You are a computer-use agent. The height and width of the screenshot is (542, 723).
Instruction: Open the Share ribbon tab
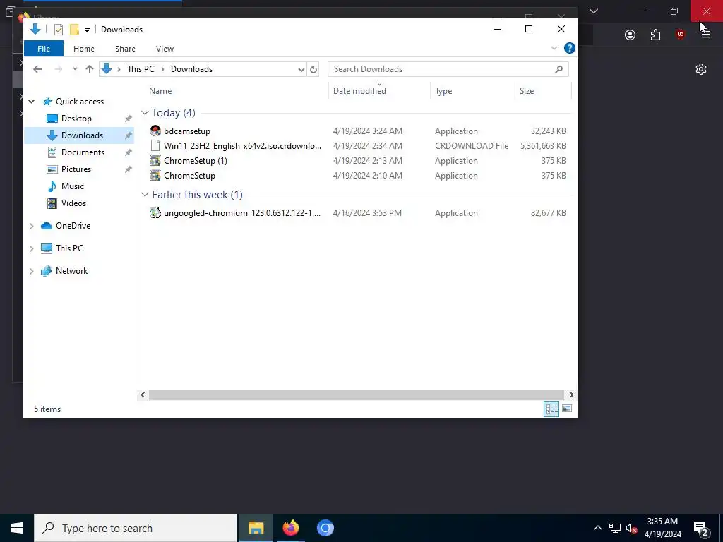(x=125, y=49)
